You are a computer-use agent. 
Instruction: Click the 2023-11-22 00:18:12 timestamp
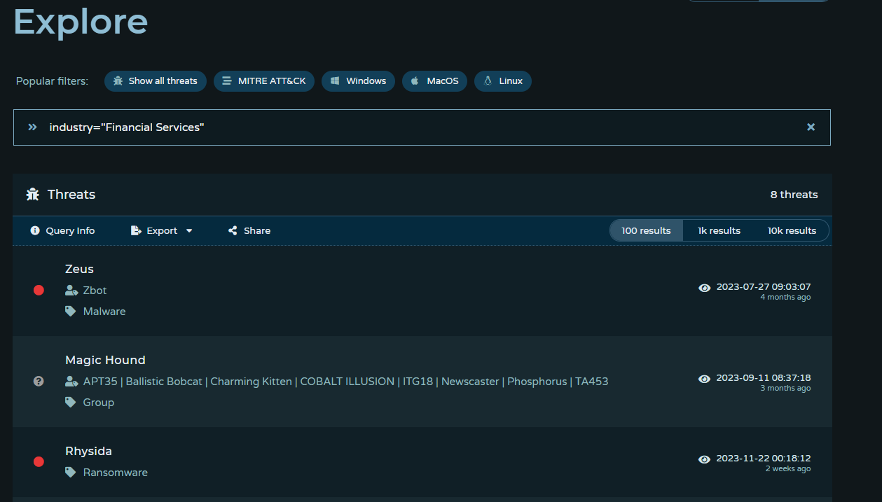764,459
